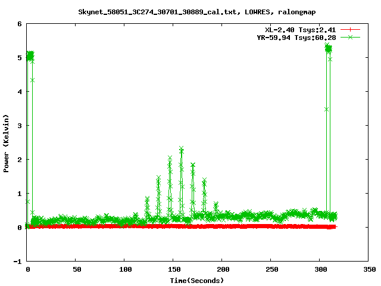381x286 pixels.
Task: Select the YR-59.94 Tsys:60.28 legend entry
Action: tap(296, 38)
